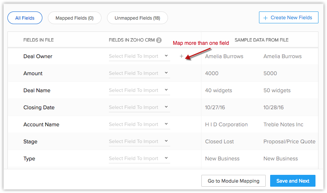Switch to the All Fields tab
The width and height of the screenshot is (327, 193).
pyautogui.click(x=25, y=18)
